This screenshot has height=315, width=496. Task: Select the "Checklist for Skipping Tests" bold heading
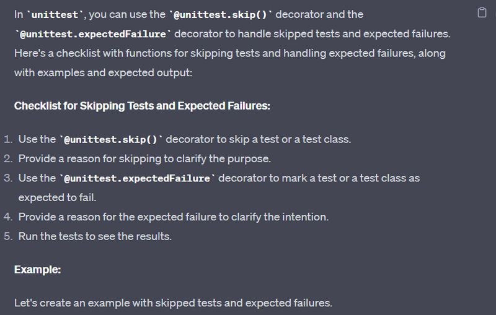click(x=142, y=106)
